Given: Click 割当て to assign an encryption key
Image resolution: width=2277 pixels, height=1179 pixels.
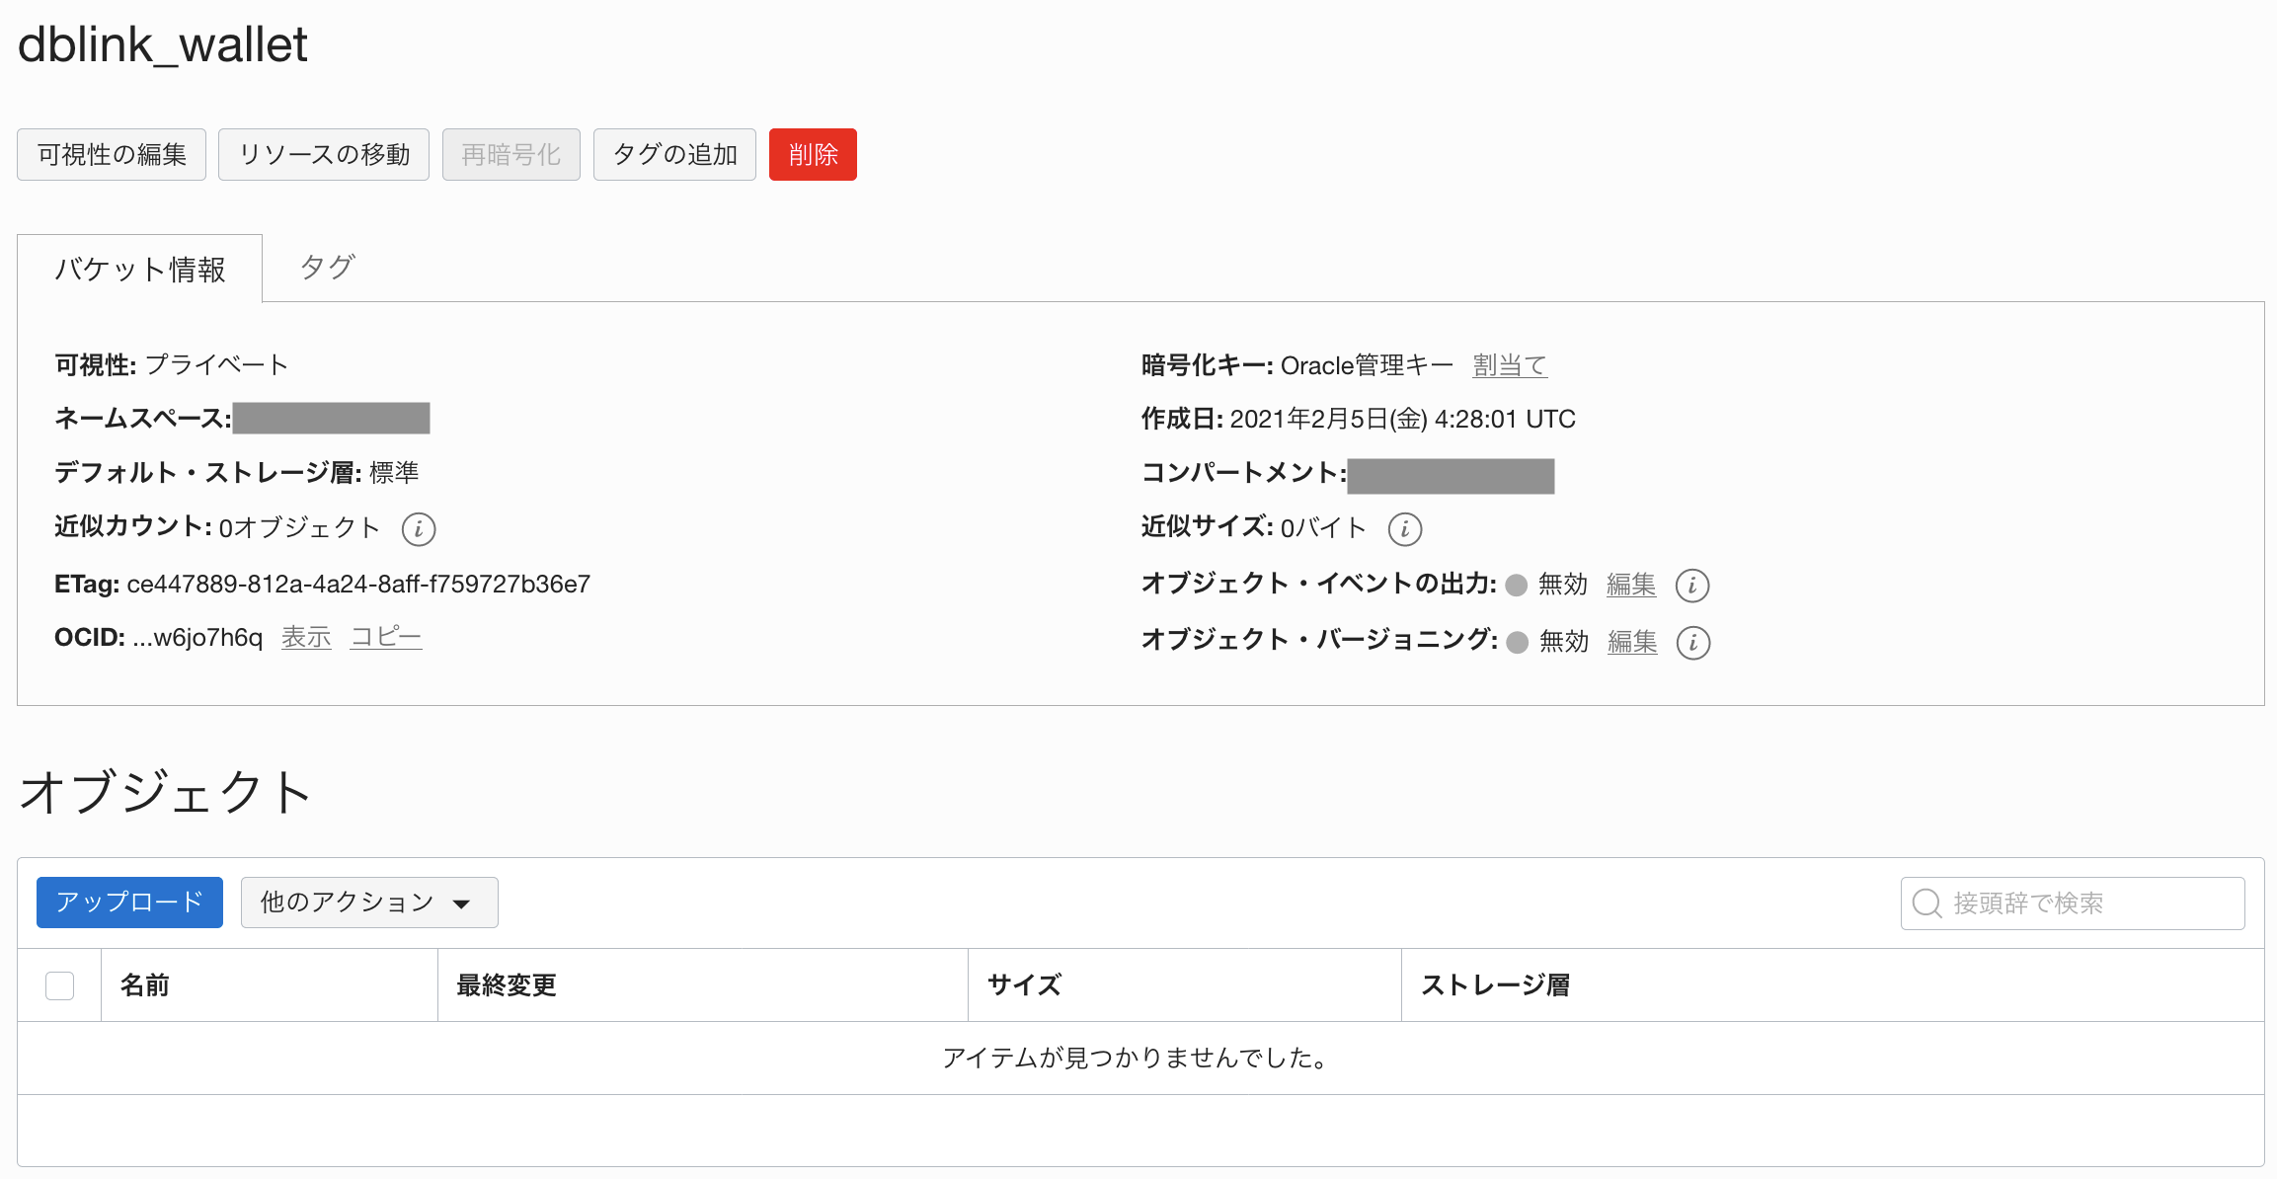Looking at the screenshot, I should 1509,363.
